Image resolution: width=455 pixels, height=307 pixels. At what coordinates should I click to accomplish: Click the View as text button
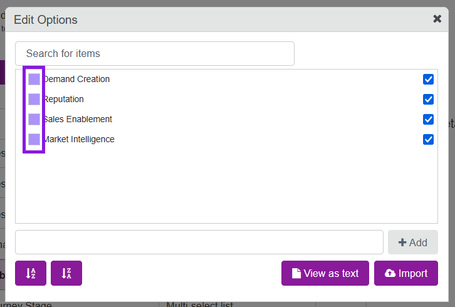click(x=325, y=273)
